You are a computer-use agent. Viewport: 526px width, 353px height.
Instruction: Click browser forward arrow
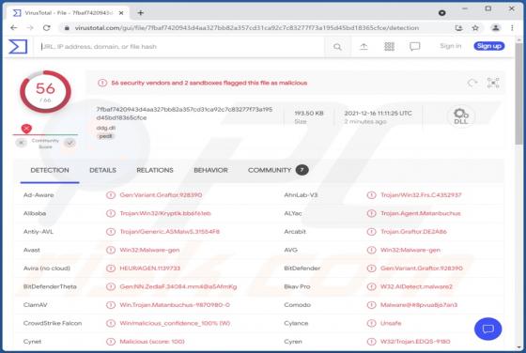30,28
